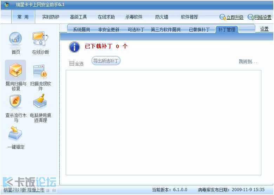
Task: Open the 首页 home icon
Action: point(15,39)
